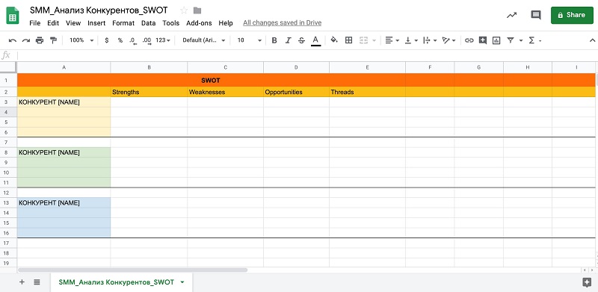
Task: Click the Merge cells icon
Action: coord(363,40)
